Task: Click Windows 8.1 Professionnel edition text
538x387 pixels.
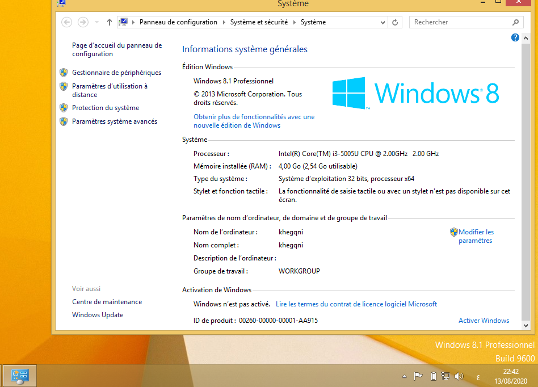Action: click(233, 81)
